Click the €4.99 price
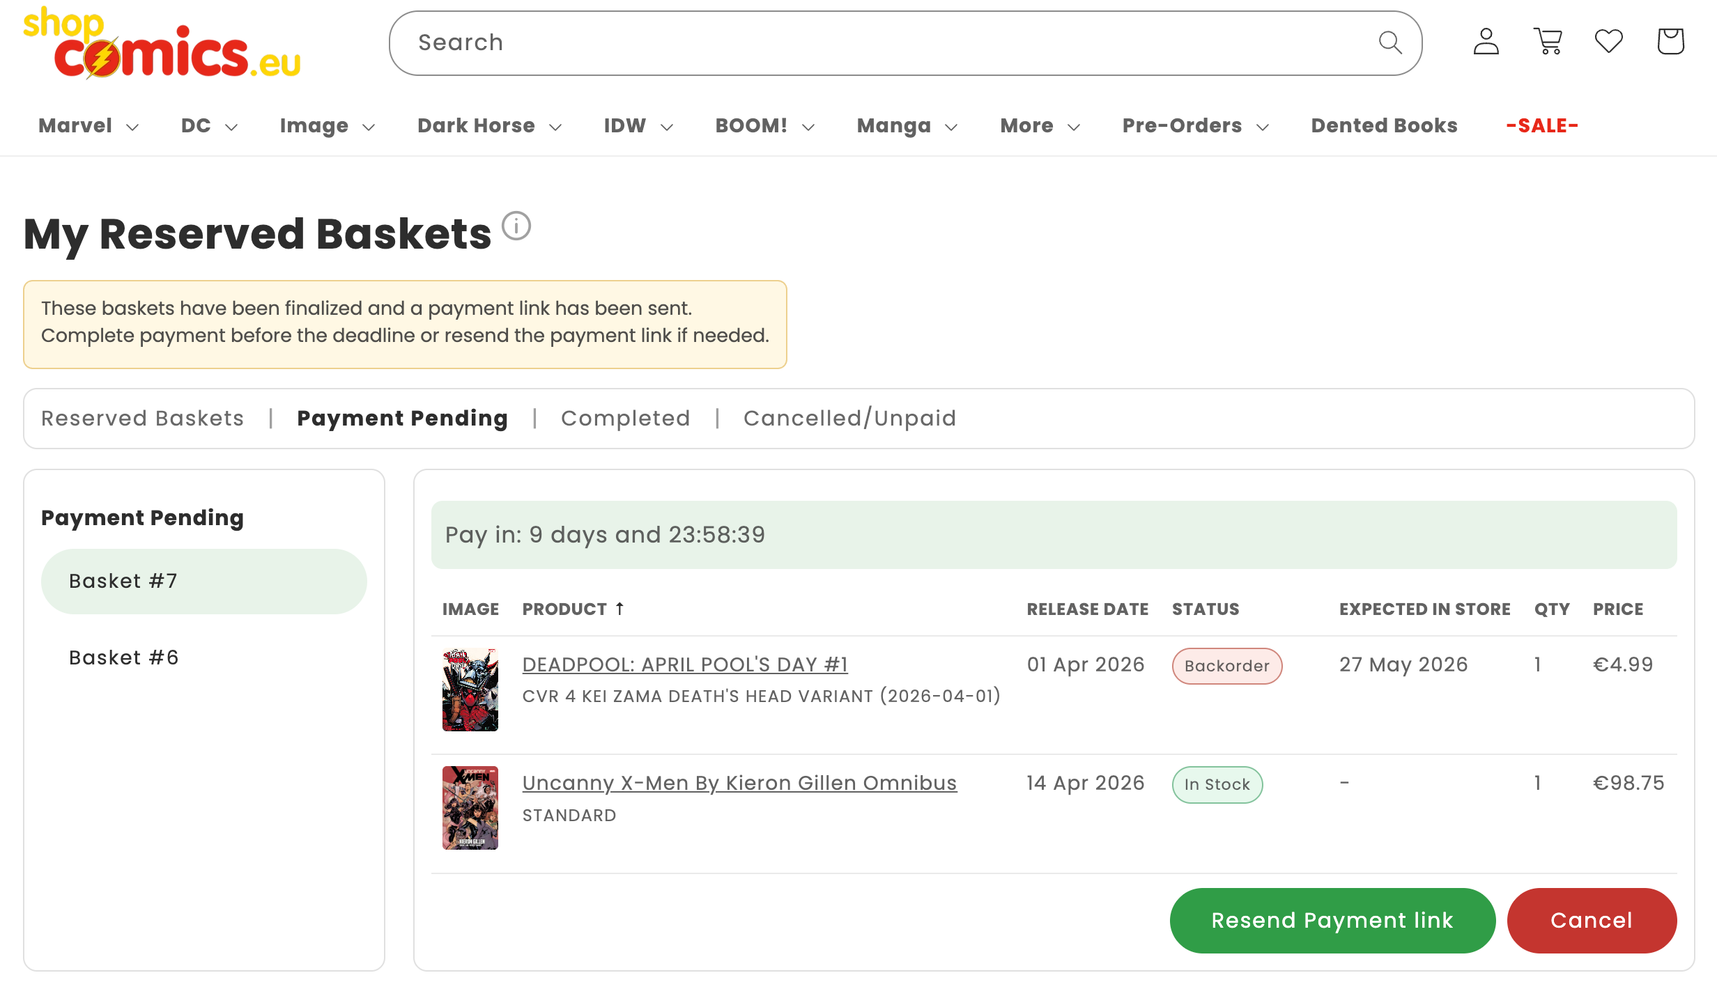This screenshot has width=1717, height=989. (x=1623, y=664)
